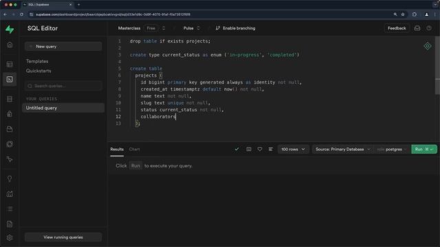Favorite the query with heart icon
Viewport: 440px width, 247px height.
coord(260,150)
